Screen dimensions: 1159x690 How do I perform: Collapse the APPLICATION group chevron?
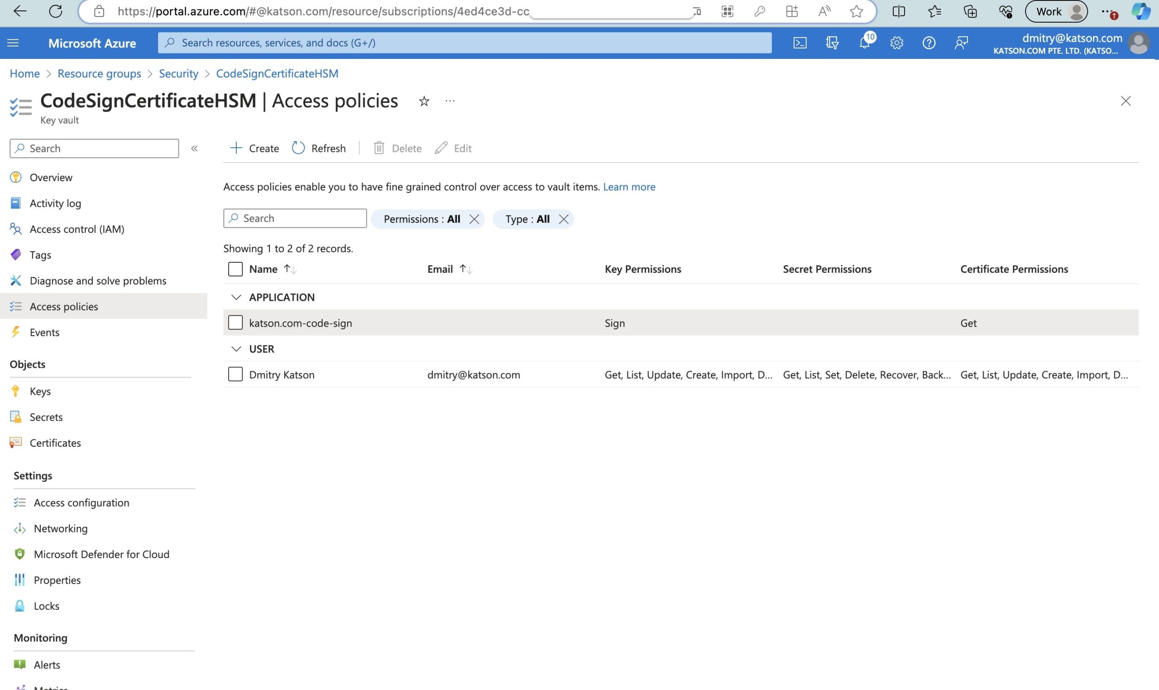tap(236, 297)
